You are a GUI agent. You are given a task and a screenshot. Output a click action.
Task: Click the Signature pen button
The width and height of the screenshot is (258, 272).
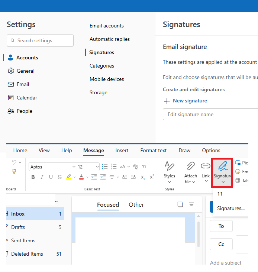pyautogui.click(x=222, y=172)
